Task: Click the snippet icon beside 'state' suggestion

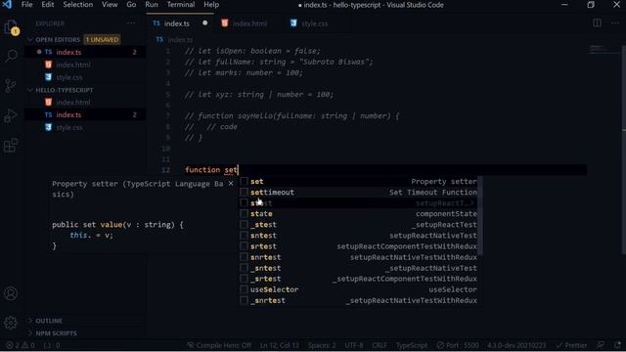Action: click(x=244, y=214)
